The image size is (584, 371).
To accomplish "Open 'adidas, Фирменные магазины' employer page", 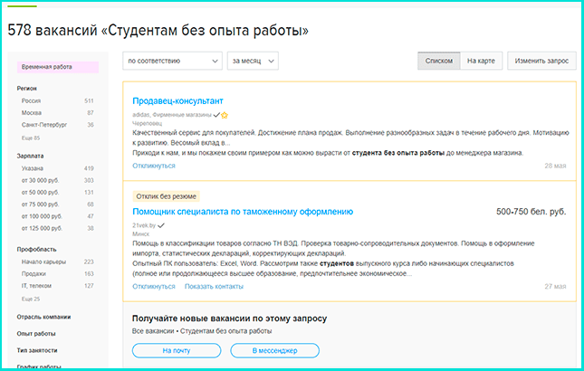I will [x=172, y=115].
